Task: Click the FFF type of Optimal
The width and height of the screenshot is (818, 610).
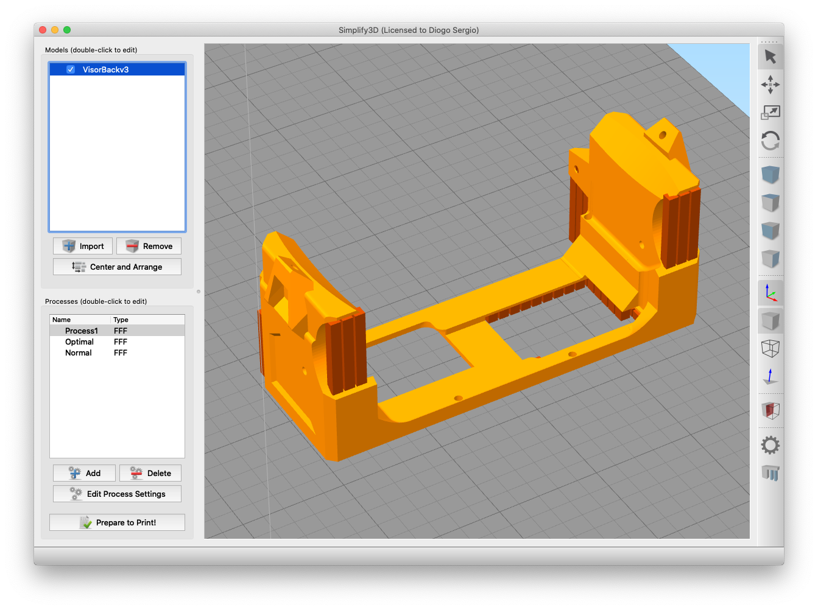Action: click(x=121, y=342)
